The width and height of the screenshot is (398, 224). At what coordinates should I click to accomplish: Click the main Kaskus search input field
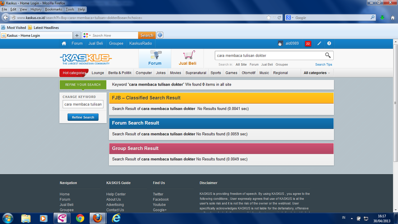[269, 55]
